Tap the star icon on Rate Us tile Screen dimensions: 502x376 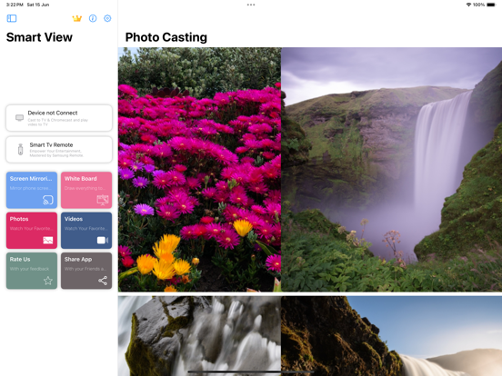48,281
